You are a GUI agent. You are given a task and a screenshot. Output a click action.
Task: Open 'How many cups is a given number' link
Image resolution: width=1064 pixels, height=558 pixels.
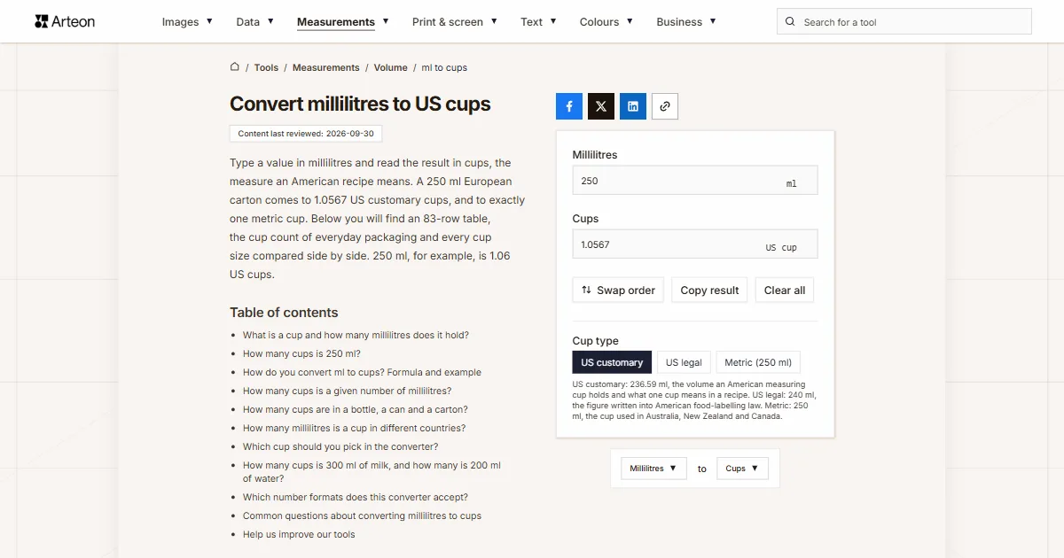click(347, 391)
